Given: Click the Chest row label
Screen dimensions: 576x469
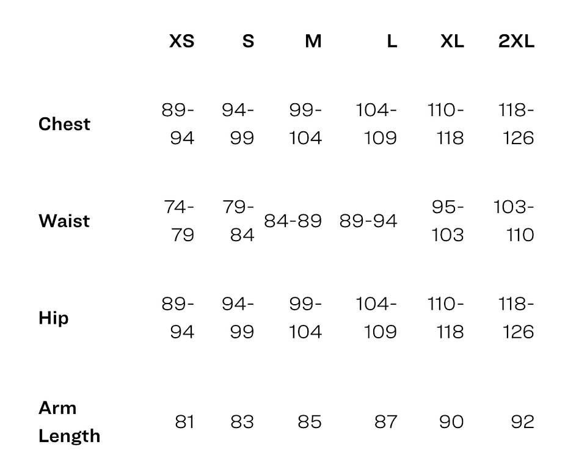Looking at the screenshot, I should point(64,124).
